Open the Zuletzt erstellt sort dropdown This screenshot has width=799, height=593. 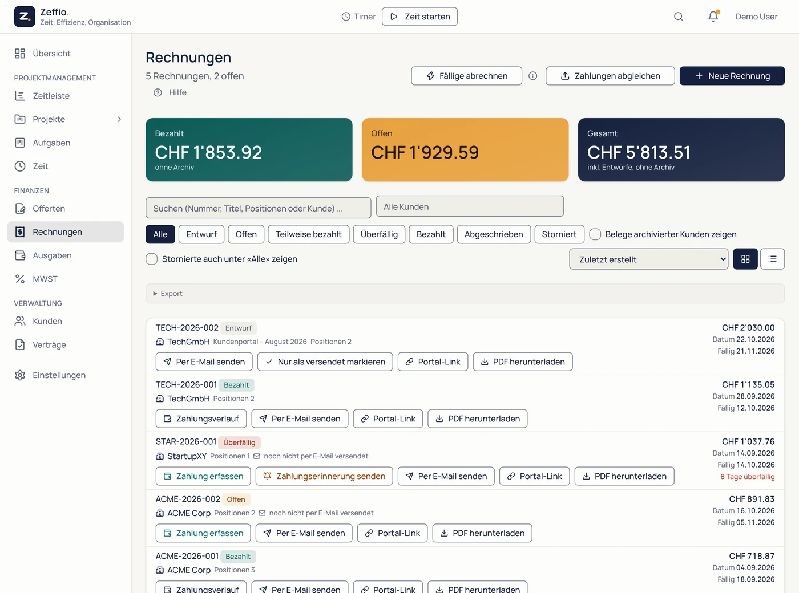(x=649, y=259)
